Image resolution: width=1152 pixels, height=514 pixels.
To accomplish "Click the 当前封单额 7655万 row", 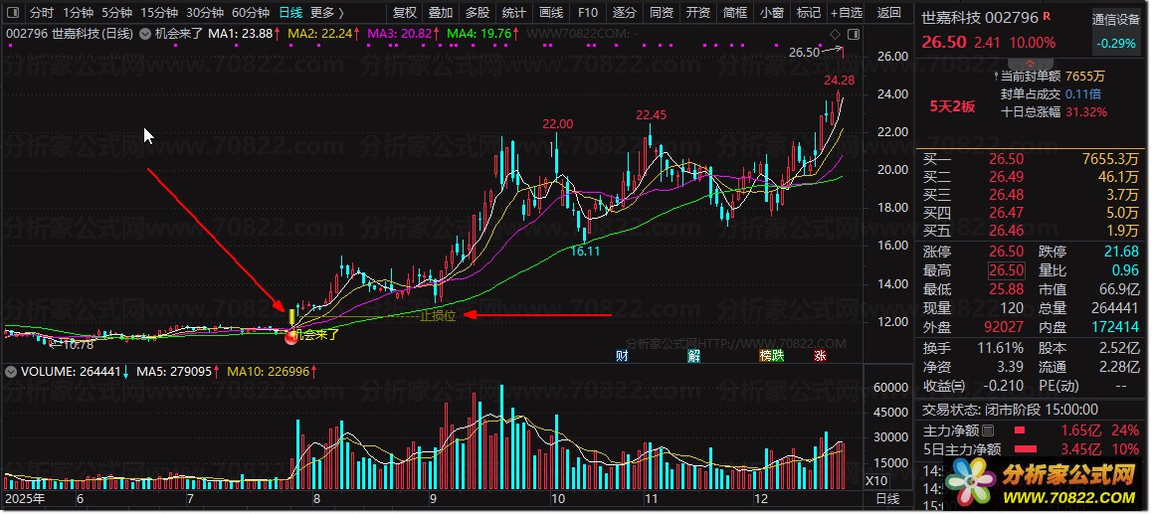I will pos(1052,76).
